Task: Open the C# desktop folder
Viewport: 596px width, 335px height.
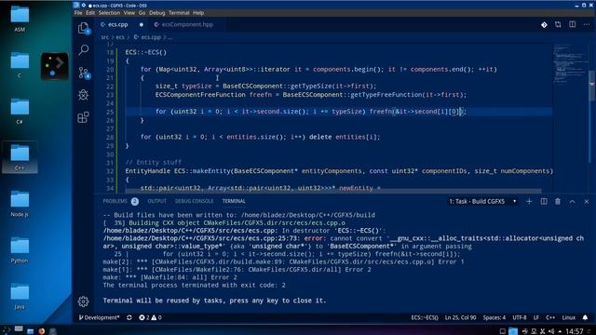Action: point(20,112)
